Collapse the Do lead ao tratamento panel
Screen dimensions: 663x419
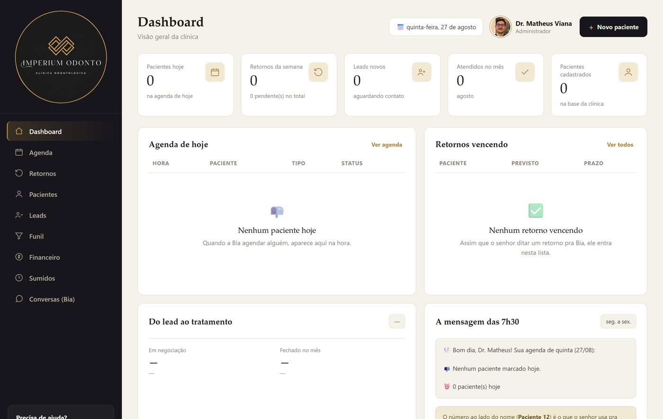[397, 321]
